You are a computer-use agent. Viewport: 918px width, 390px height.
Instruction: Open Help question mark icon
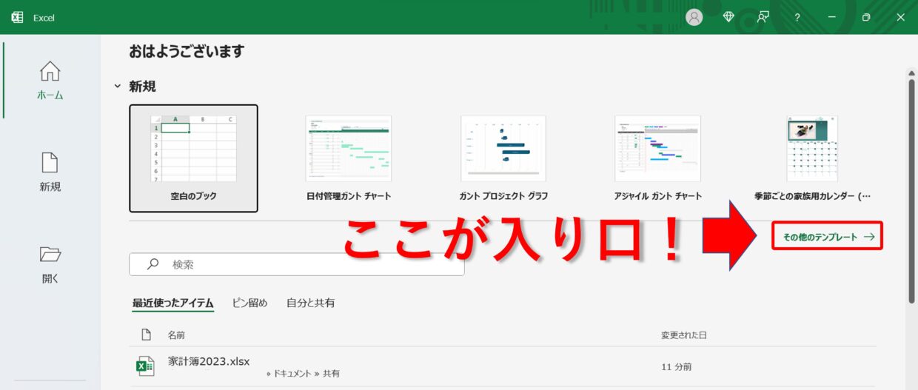797,17
